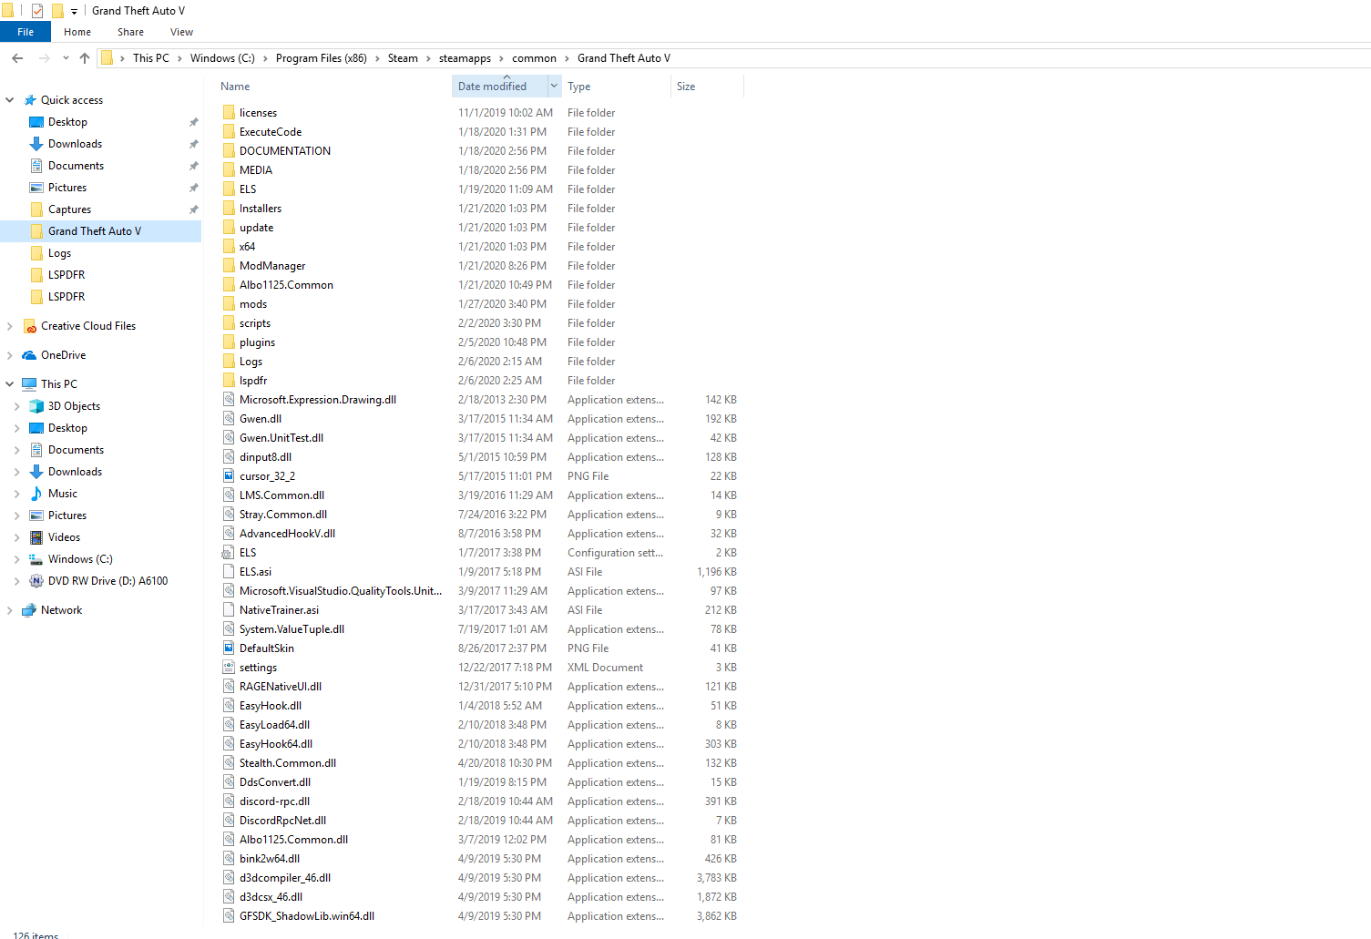Collapse the Quick access tree section
Screen dimensions: 1371x939
pos(10,100)
